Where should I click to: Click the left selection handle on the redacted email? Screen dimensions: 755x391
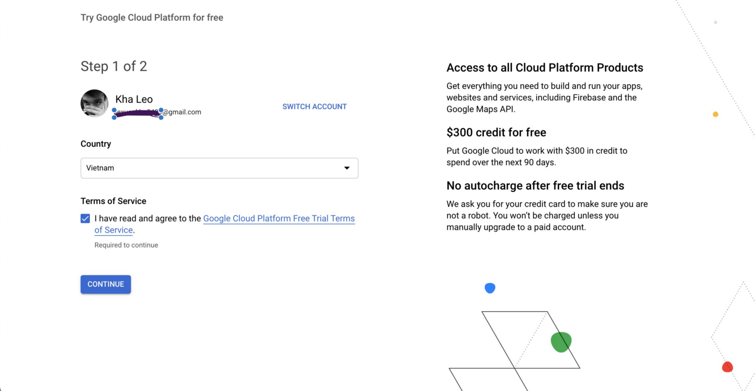click(x=114, y=113)
